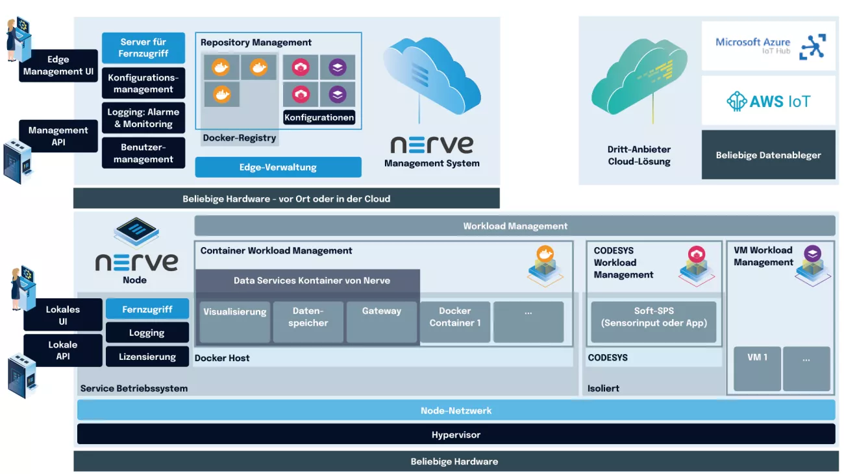Select the Gateway container box

point(382,322)
